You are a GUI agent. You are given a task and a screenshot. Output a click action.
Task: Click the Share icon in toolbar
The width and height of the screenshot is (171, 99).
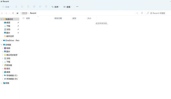40,7
